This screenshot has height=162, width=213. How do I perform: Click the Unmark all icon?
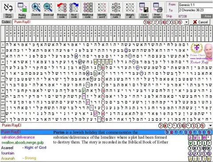click(x=130, y=8)
